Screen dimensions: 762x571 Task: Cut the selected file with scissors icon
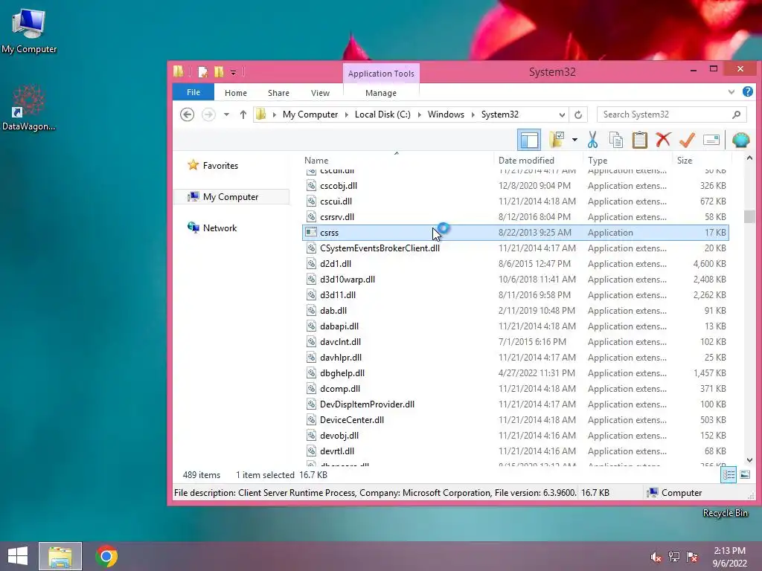(x=592, y=140)
